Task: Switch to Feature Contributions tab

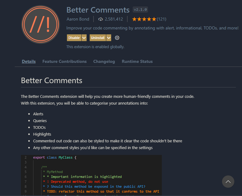Action: coord(64,61)
